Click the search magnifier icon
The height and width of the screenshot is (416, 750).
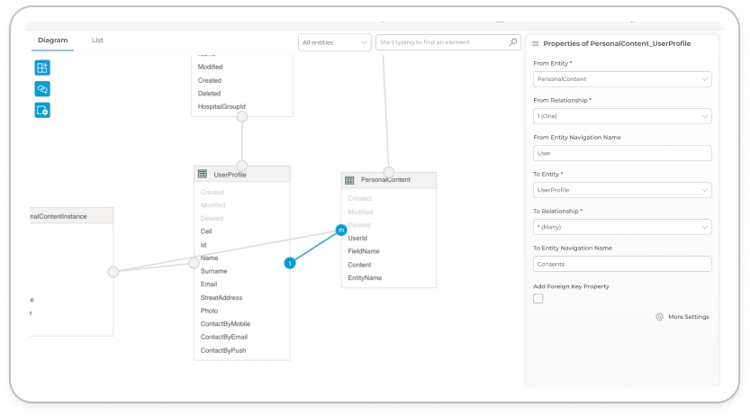513,42
